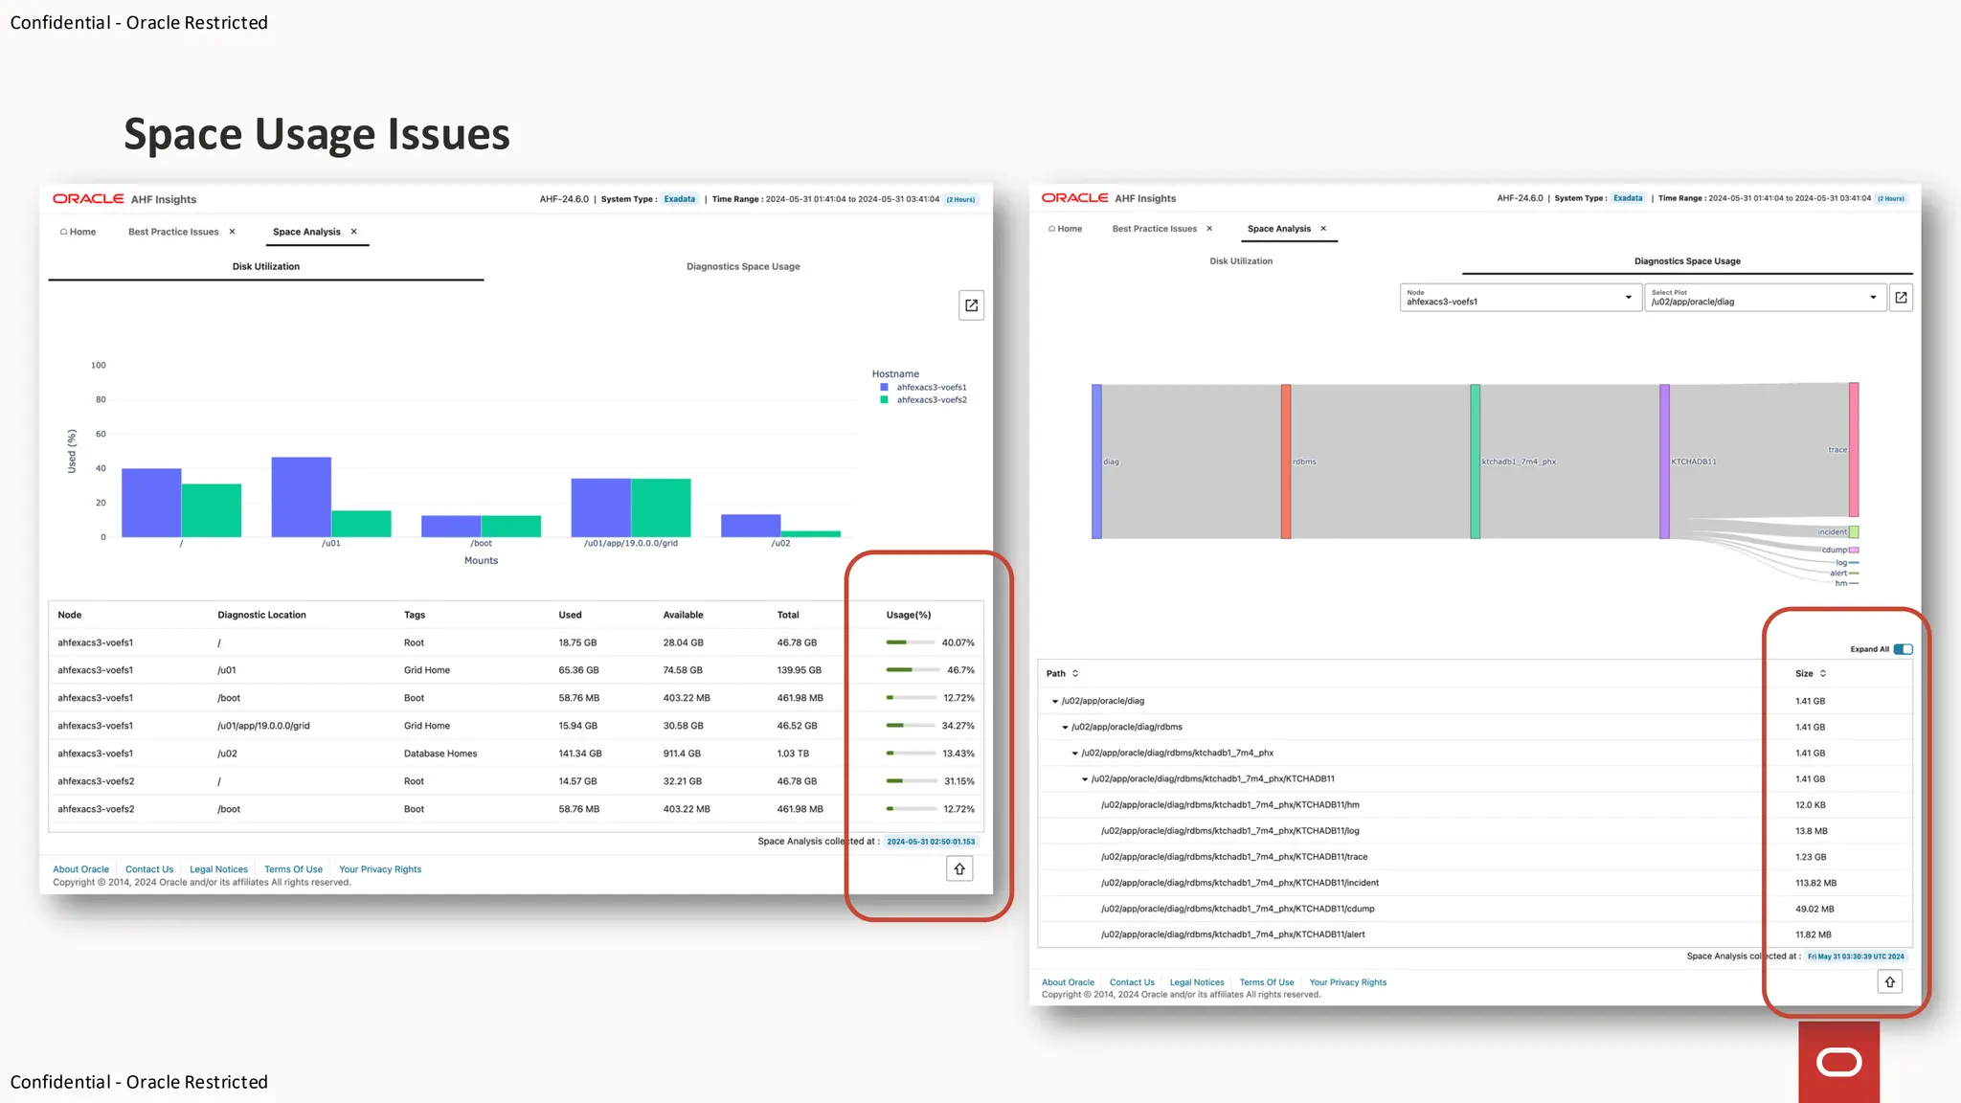Open the Terms Of Use link under the Path table
The width and height of the screenshot is (1961, 1103).
coord(1266,982)
